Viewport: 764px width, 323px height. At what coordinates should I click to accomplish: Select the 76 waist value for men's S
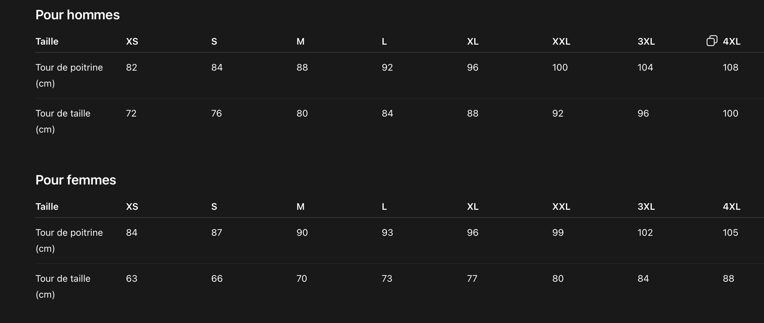pos(216,114)
